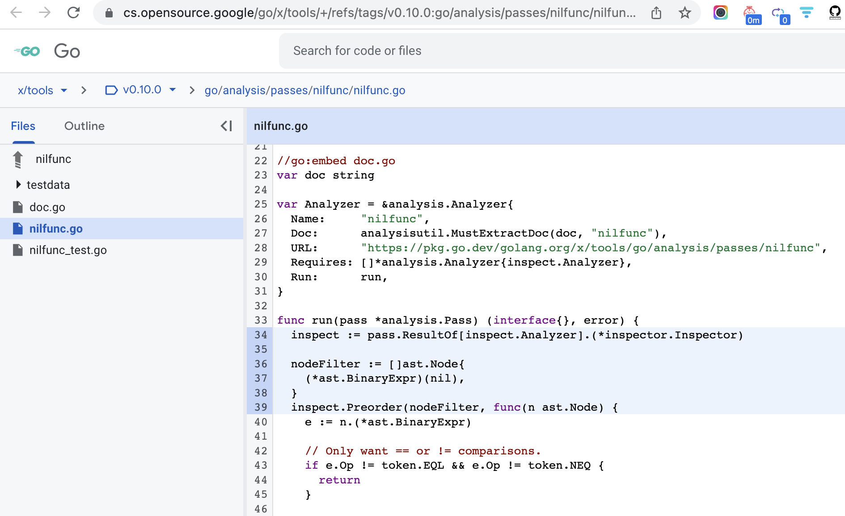Go up one directory via the nilfunc arrow icon
The width and height of the screenshot is (845, 516).
(18, 159)
